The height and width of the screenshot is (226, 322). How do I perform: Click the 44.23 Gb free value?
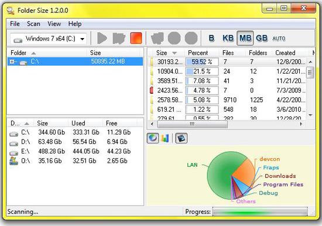coord(119,151)
